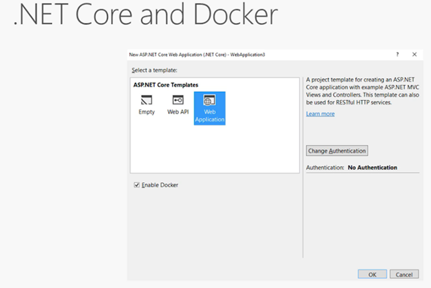
Task: Open help via the question mark icon
Action: (397, 55)
